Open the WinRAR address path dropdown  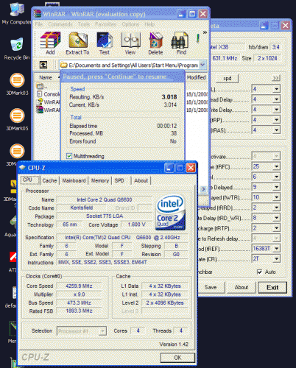pyautogui.click(x=202, y=65)
